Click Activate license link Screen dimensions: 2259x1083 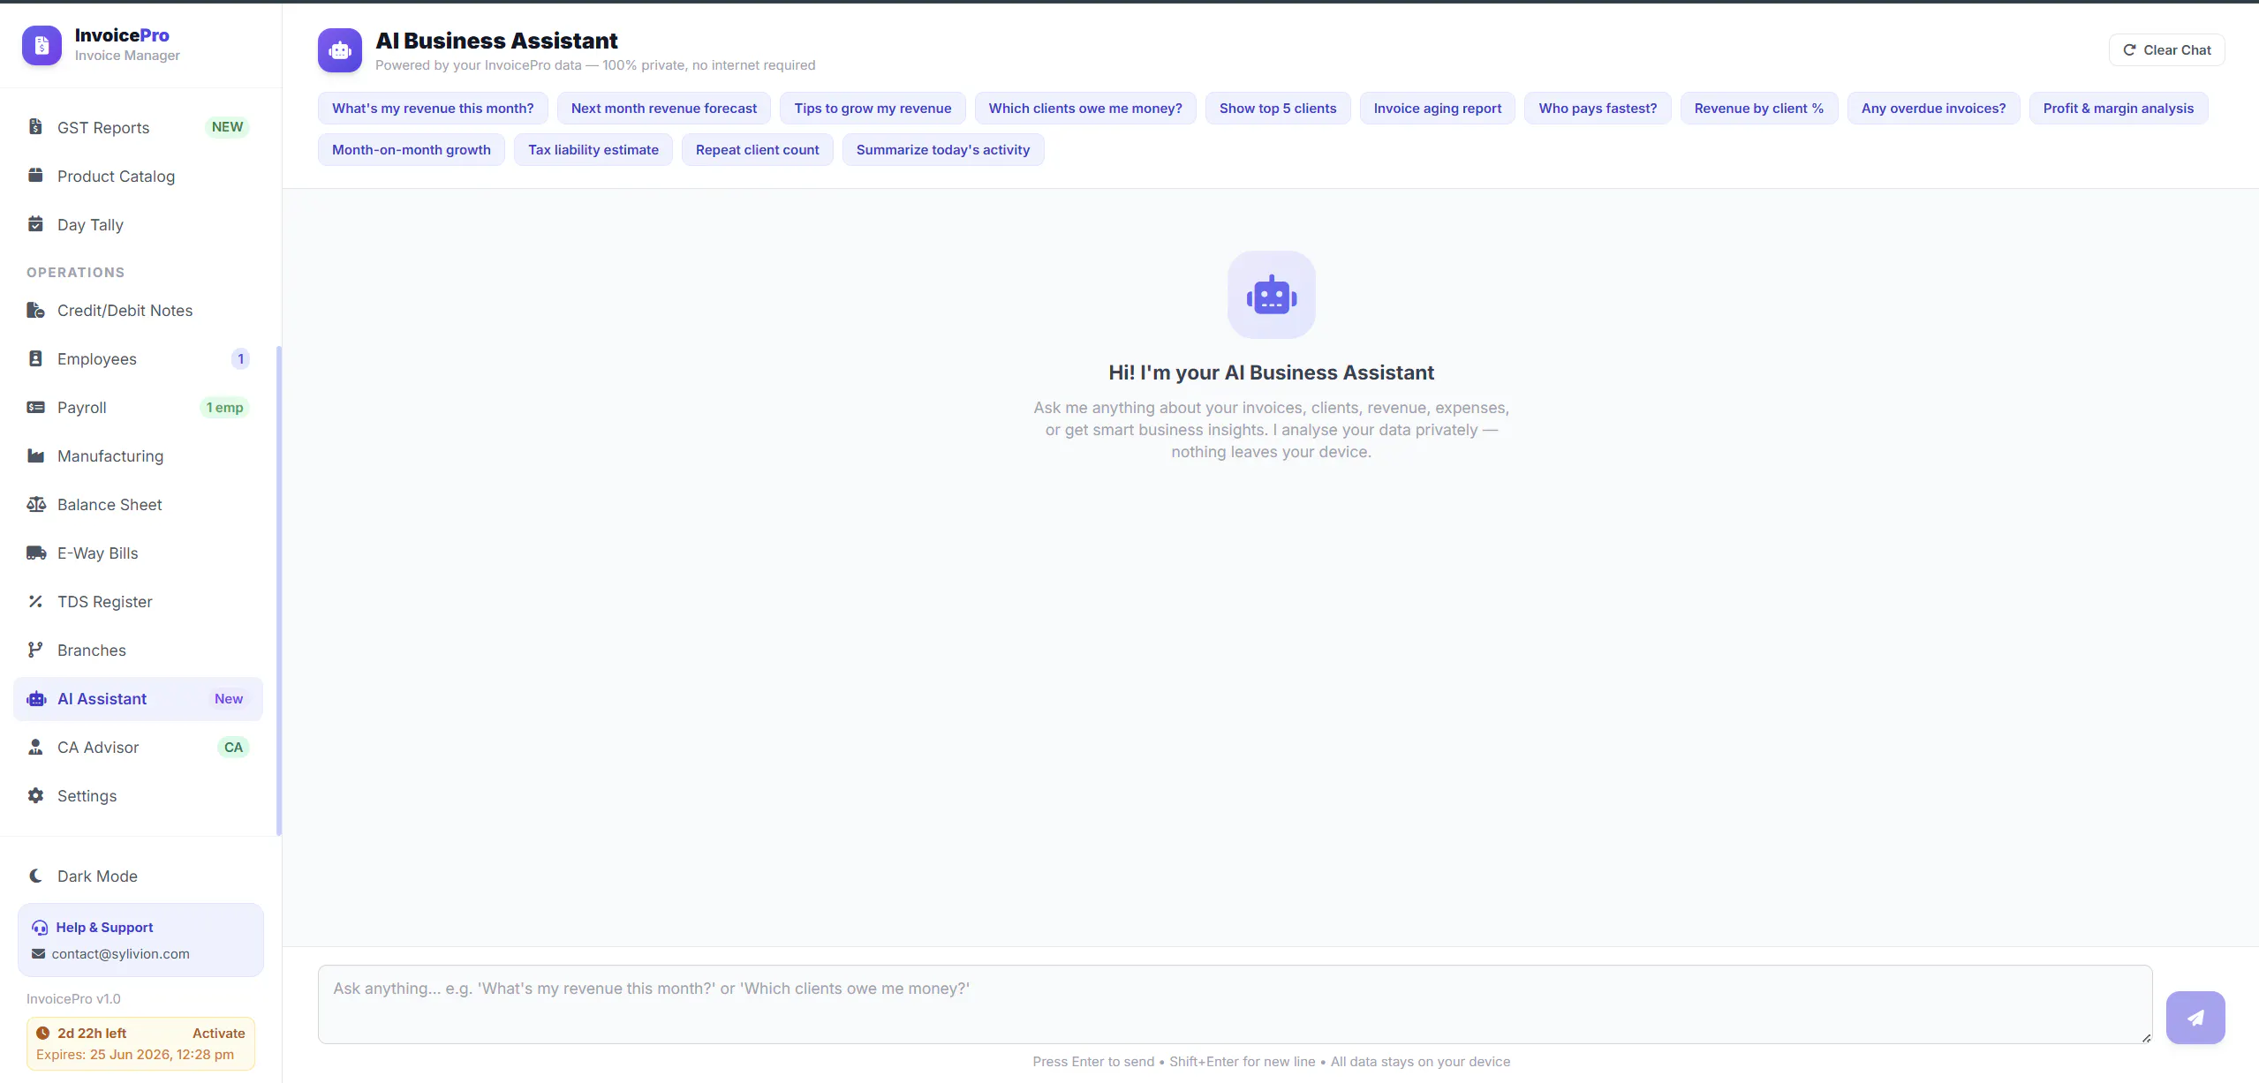coord(219,1033)
